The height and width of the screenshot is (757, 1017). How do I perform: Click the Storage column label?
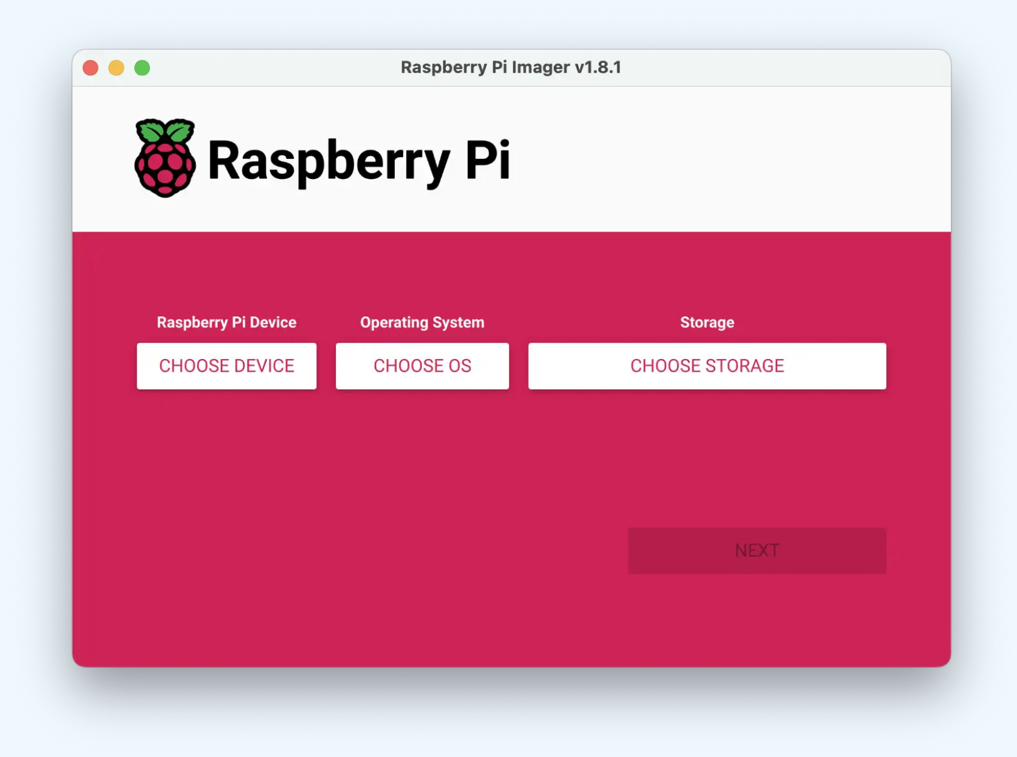[707, 322]
